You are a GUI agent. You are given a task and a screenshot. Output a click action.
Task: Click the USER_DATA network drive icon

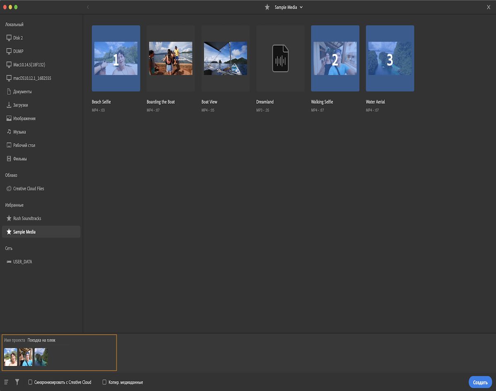click(9, 262)
